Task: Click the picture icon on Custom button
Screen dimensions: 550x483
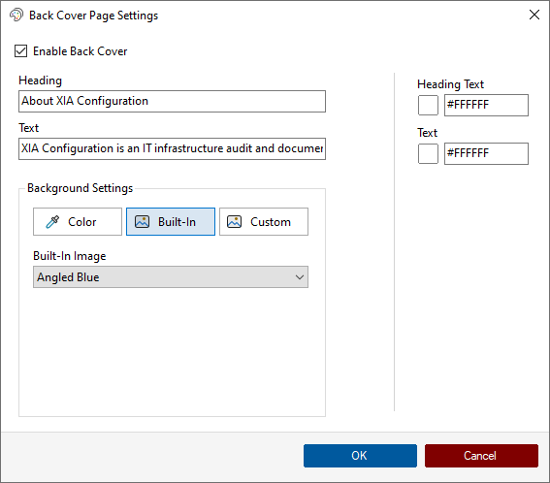Action: coord(234,222)
